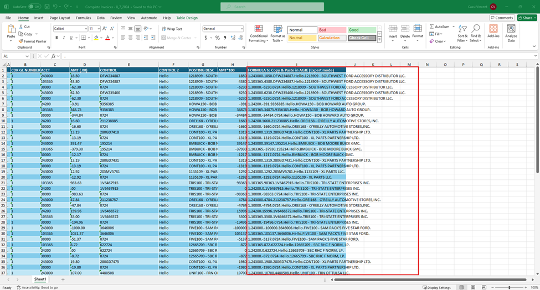This screenshot has width=540, height=290.
Task: Increase indent in the Alignment group
Action: (153, 38)
